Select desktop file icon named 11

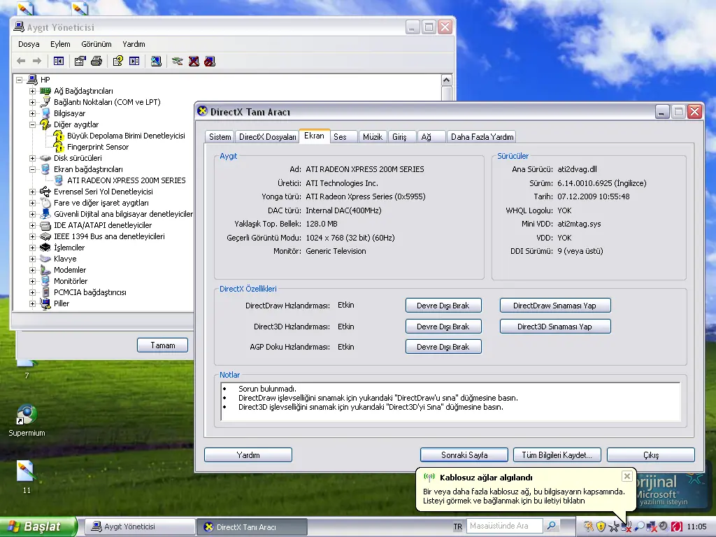(x=26, y=477)
